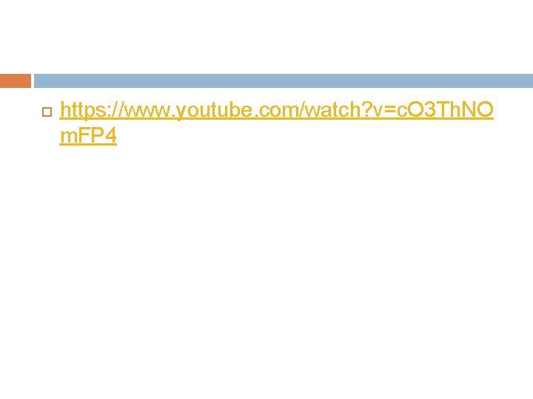Click the white gap between orange and blue bars
This screenshot has height=399, width=533.
[33, 81]
